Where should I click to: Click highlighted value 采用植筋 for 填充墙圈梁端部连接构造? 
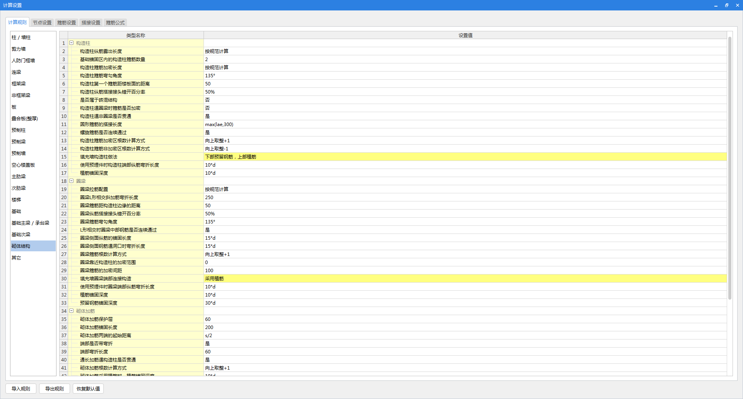click(465, 278)
